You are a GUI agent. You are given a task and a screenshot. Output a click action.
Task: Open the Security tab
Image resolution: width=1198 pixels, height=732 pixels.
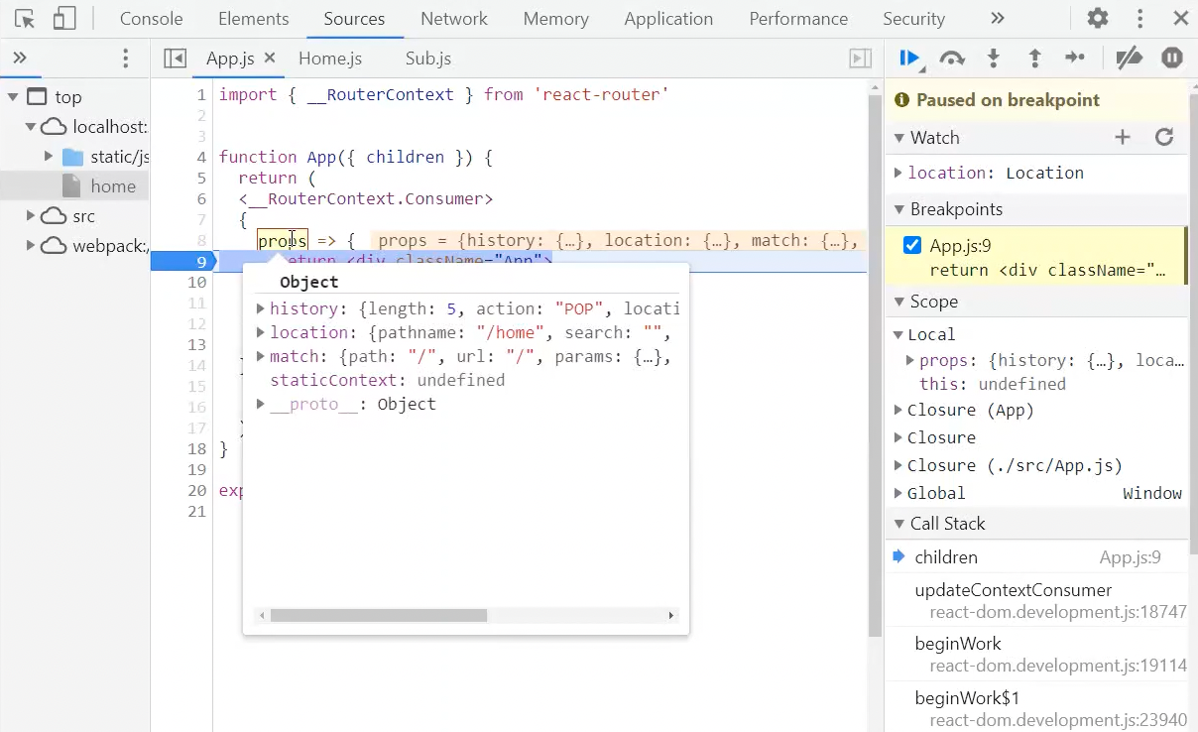(913, 19)
